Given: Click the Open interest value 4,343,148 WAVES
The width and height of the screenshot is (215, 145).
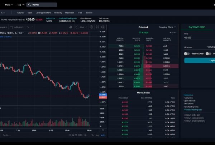Looking at the screenshot, I should 88,21.
